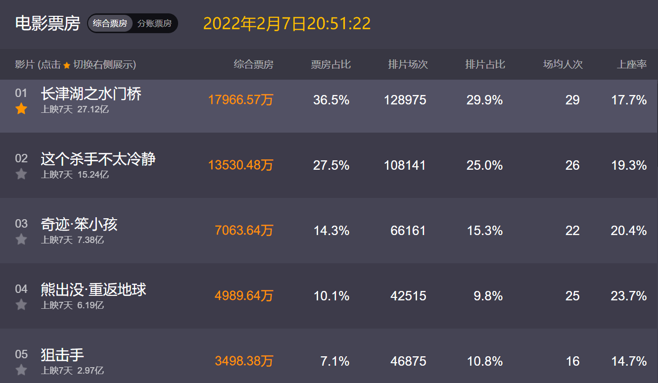Click the 综合票房 column header
The height and width of the screenshot is (383, 658).
pos(253,64)
